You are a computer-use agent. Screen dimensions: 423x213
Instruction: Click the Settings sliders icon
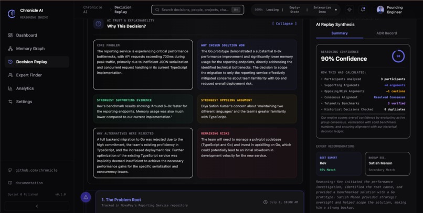pyautogui.click(x=10, y=102)
